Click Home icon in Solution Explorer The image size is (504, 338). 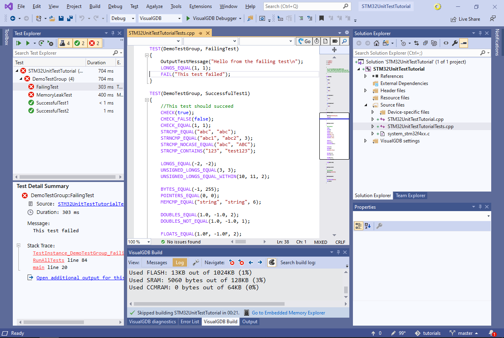coord(377,43)
